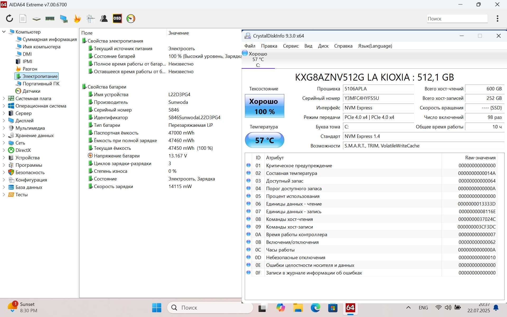
Task: Click into the AIDA64 Поиск search field
Action: [457, 19]
